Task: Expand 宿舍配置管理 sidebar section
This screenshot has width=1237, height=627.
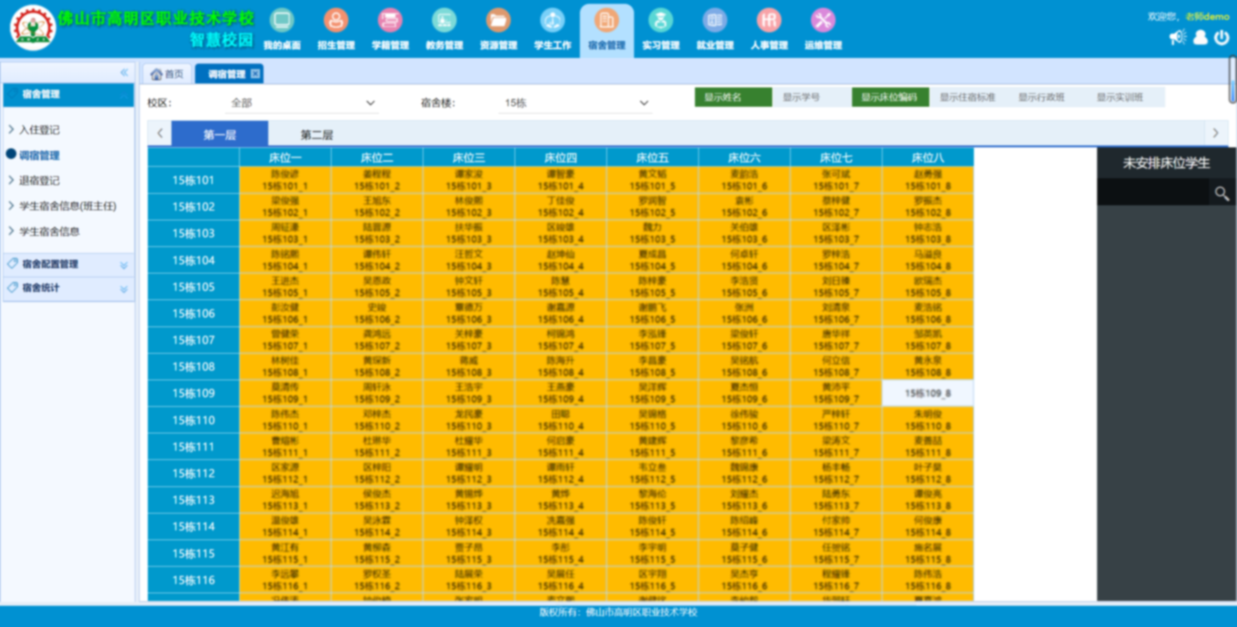Action: click(x=69, y=264)
